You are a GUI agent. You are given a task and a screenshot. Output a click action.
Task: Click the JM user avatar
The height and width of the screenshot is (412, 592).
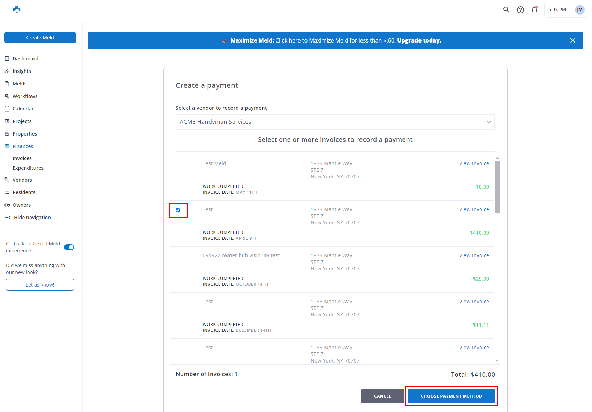(579, 10)
